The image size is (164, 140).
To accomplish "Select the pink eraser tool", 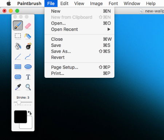I will tap(28, 26).
